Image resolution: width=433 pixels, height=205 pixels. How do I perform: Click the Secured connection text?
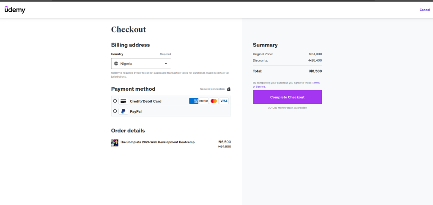point(212,89)
